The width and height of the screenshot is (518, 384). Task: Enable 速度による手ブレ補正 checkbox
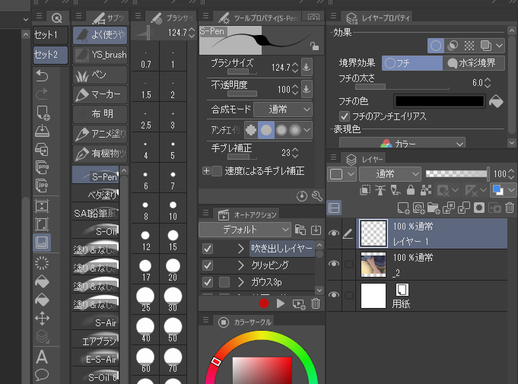(x=217, y=171)
